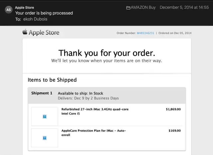Image resolution: width=213 pixels, height=155 pixels.
Task: Open the AMAZON Buy mailbox label
Action: click(143, 7)
